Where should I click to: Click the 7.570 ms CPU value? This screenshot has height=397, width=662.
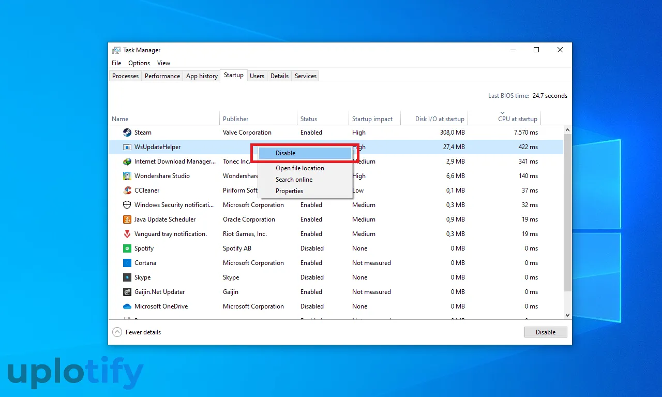coord(525,133)
